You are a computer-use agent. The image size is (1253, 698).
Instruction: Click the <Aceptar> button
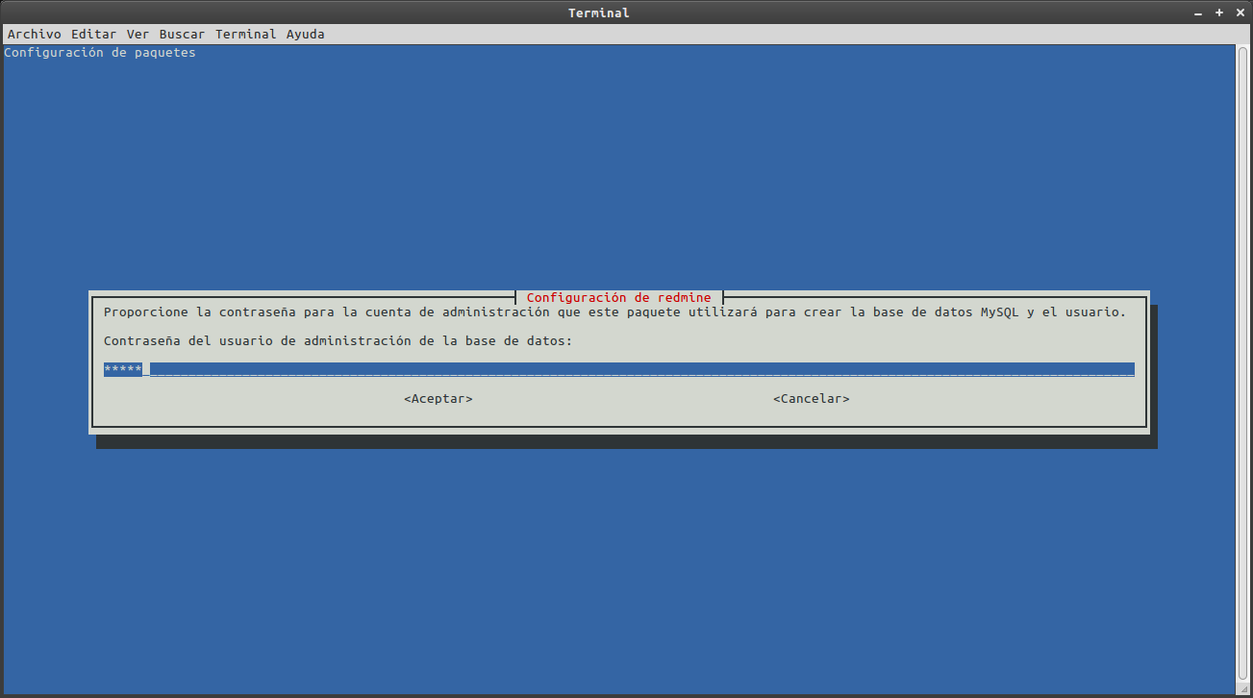439,398
